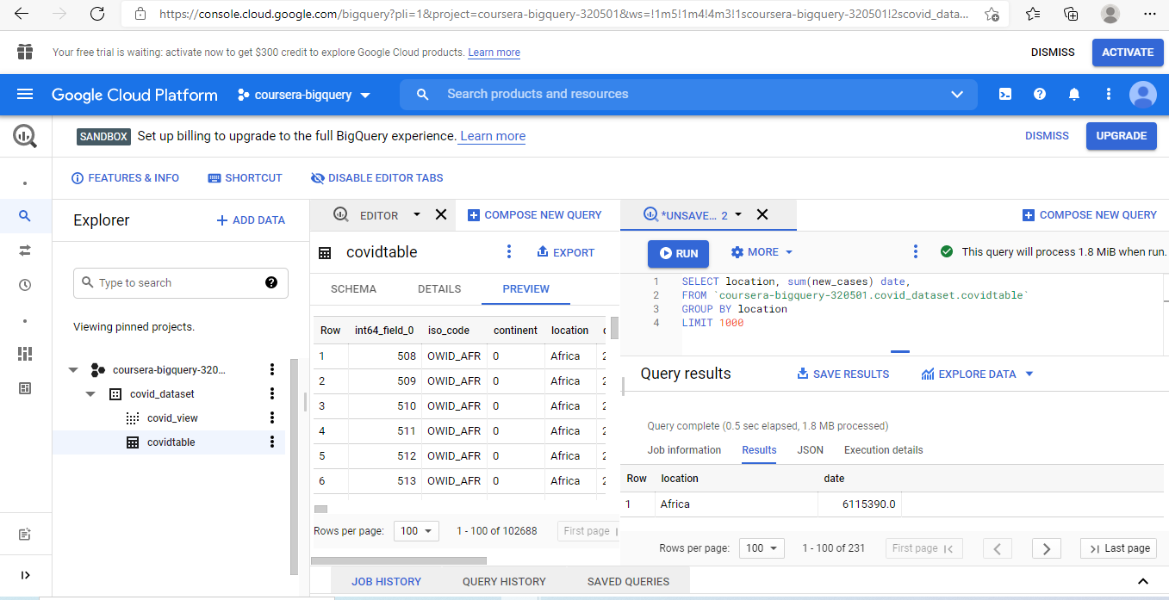Image resolution: width=1169 pixels, height=600 pixels.
Task: Switch results to the JSON tab
Action: 810,450
